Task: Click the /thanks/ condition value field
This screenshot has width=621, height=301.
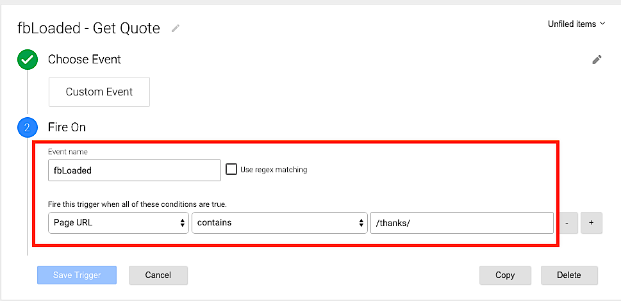Action: [x=461, y=223]
